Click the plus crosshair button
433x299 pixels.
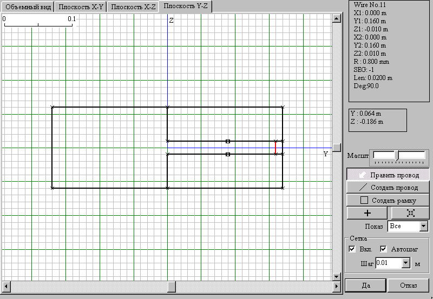(368, 213)
